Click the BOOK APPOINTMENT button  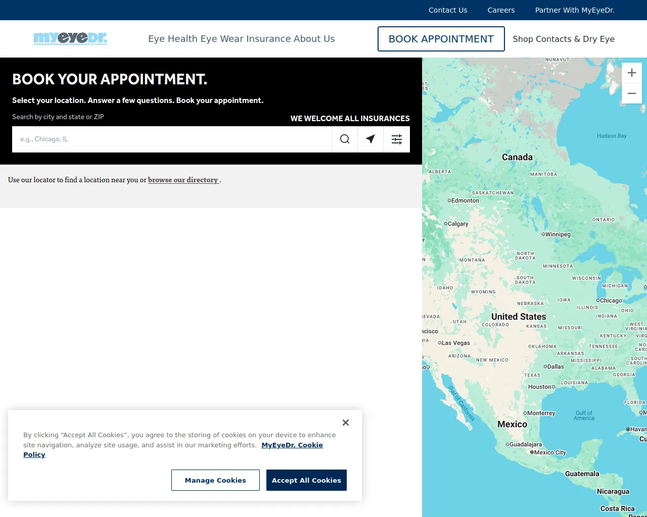(441, 39)
